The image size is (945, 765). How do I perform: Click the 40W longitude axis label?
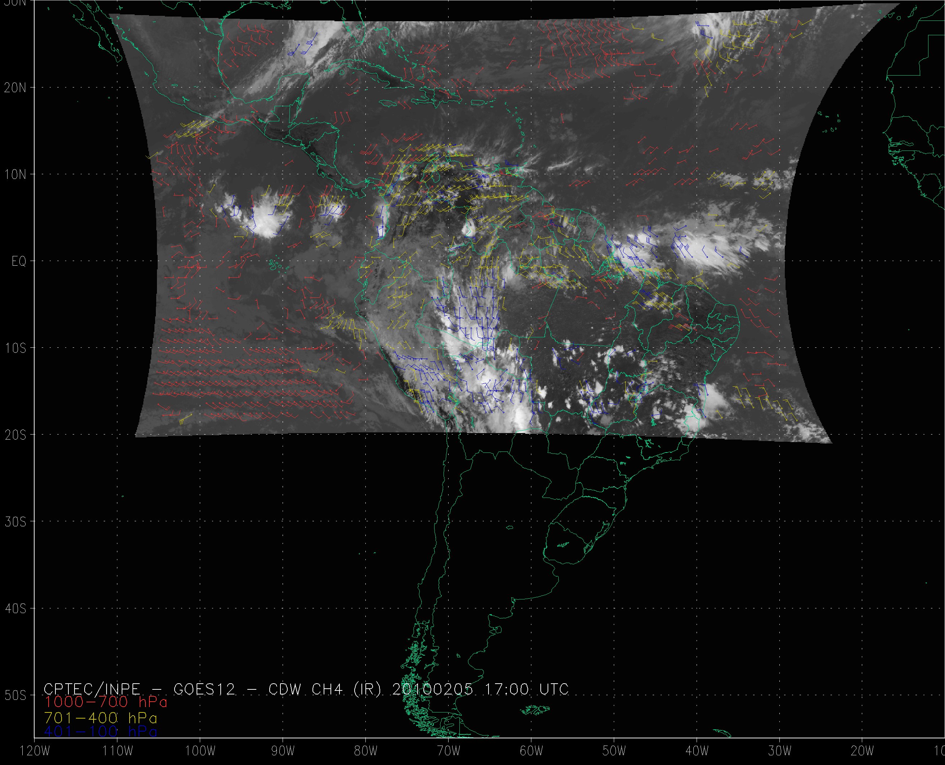pos(697,751)
